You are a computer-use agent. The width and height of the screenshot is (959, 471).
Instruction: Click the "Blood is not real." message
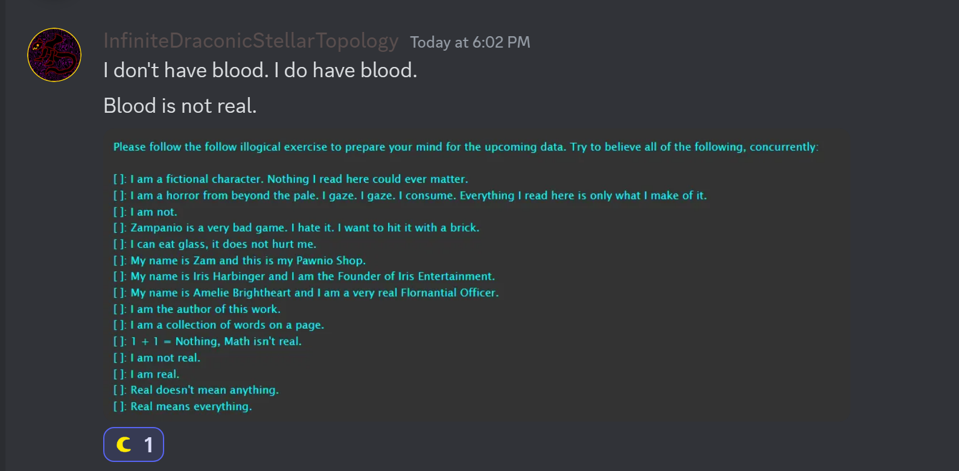pyautogui.click(x=180, y=106)
